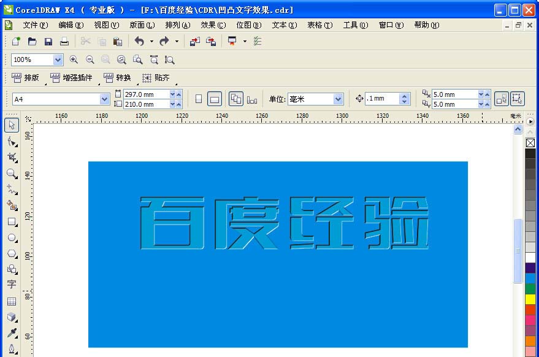Activate the Text tool
The height and width of the screenshot is (357, 539).
pos(12,285)
